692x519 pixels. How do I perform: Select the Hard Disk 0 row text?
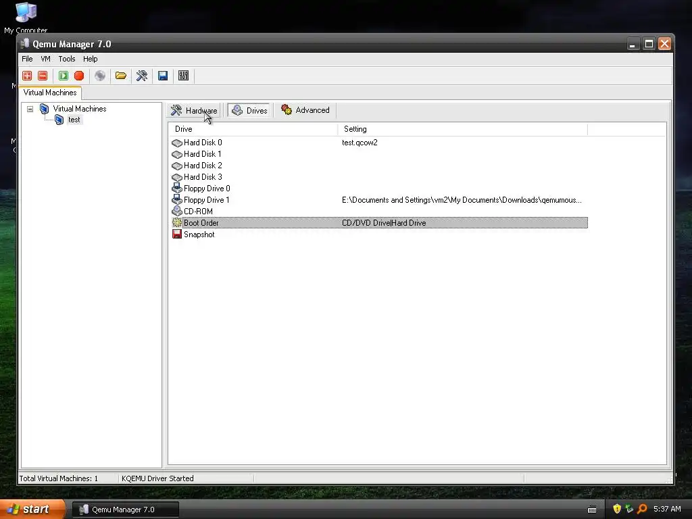tap(203, 143)
